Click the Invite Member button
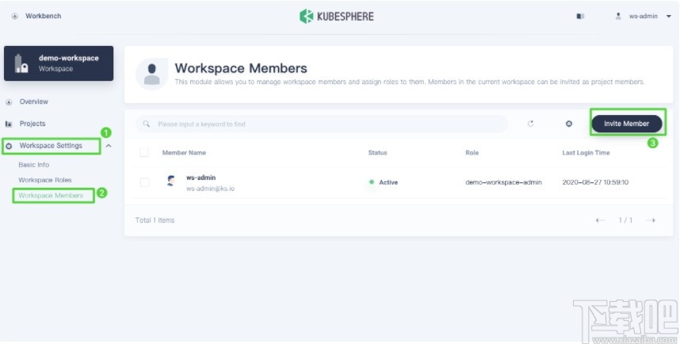 pyautogui.click(x=626, y=124)
